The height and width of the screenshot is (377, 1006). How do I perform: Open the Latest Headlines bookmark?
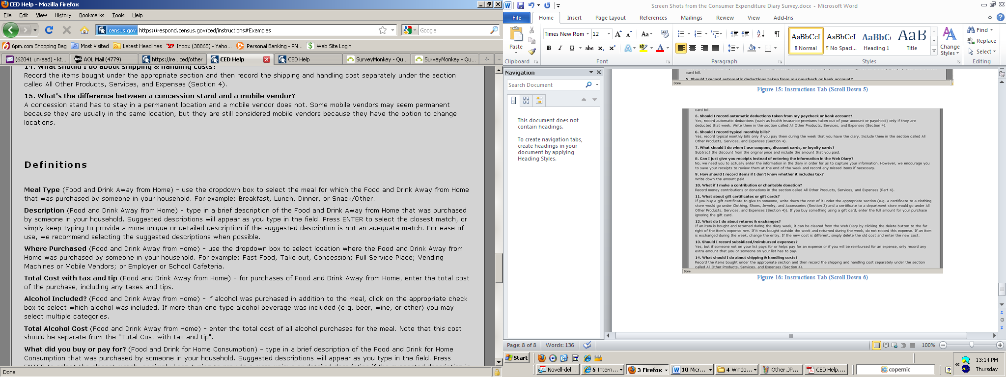coord(138,46)
